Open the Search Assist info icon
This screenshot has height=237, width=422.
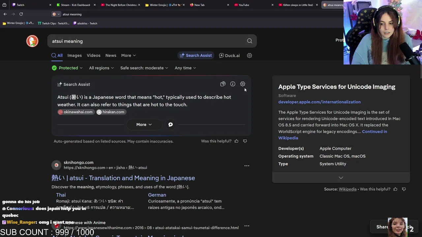pos(233,84)
